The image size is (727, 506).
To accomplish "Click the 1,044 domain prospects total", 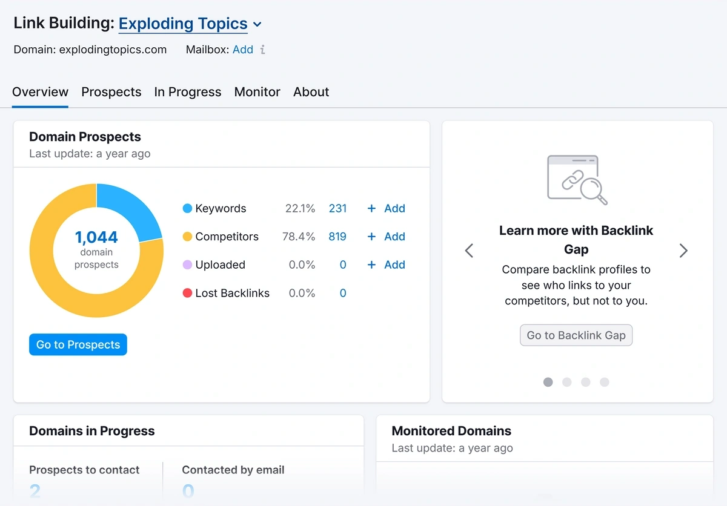I will (96, 237).
